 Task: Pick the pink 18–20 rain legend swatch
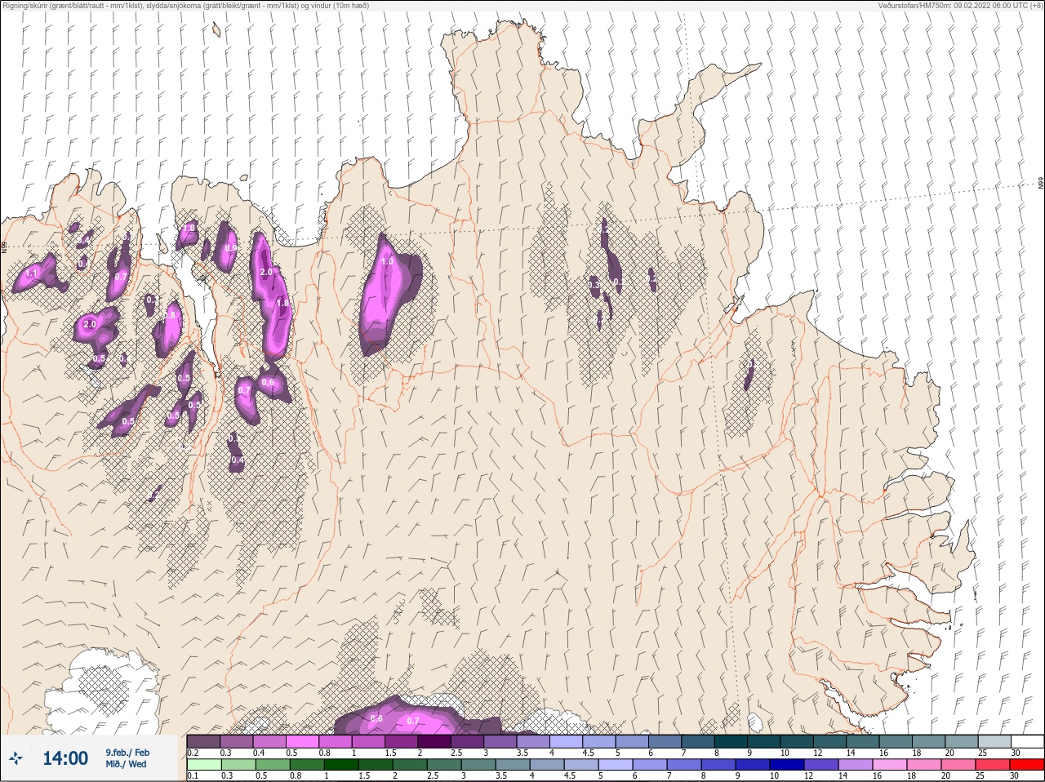click(924, 765)
